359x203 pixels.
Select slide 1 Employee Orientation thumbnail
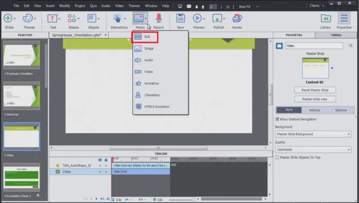(x=22, y=55)
